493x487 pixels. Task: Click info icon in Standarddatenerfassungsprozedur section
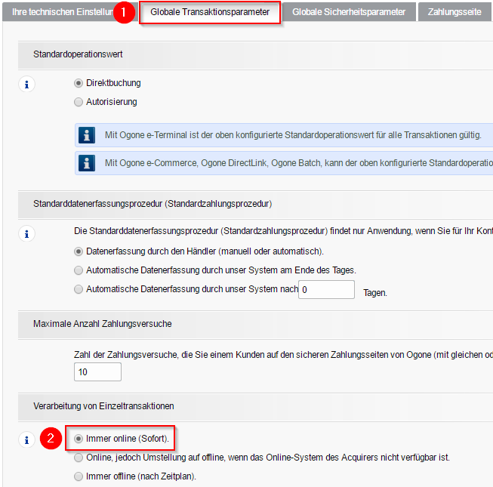[27, 233]
